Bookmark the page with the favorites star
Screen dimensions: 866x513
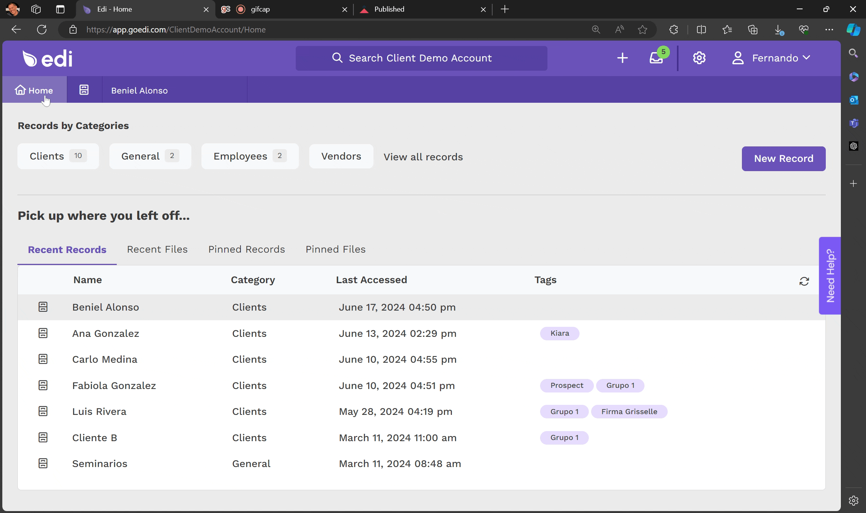tap(643, 29)
